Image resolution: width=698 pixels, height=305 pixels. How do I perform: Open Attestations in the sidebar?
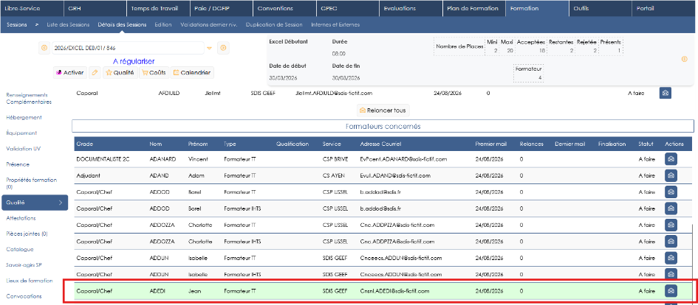point(21,218)
